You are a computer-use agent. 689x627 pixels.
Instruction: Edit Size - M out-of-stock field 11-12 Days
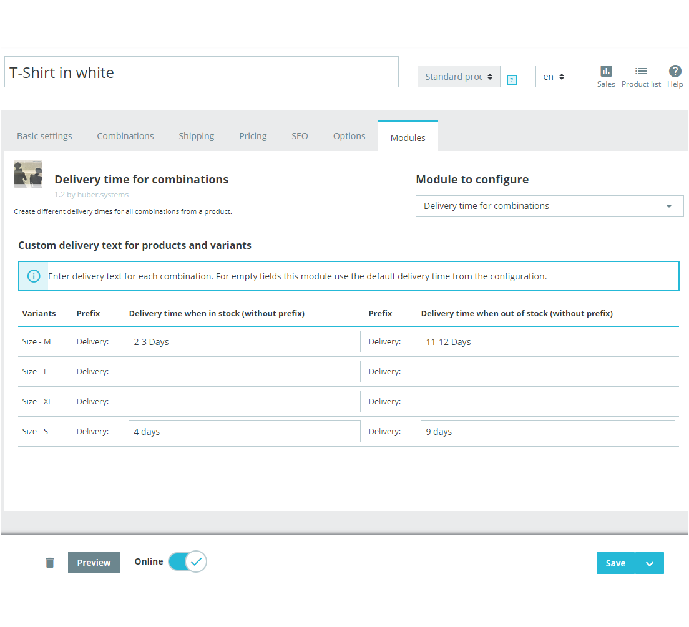tap(547, 342)
